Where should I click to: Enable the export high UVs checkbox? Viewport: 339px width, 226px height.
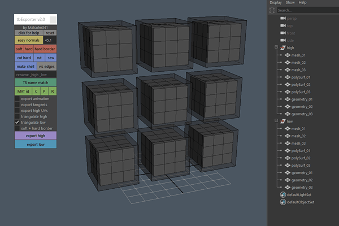point(17,111)
